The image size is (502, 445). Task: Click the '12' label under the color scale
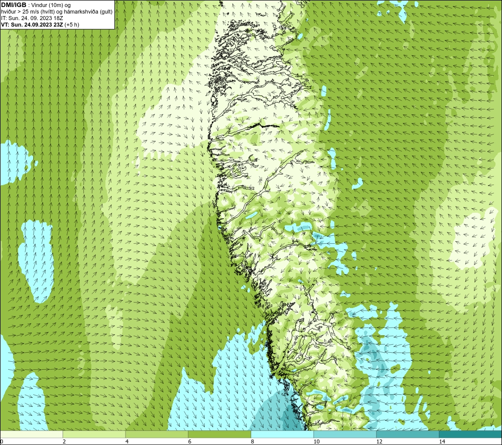point(379,442)
